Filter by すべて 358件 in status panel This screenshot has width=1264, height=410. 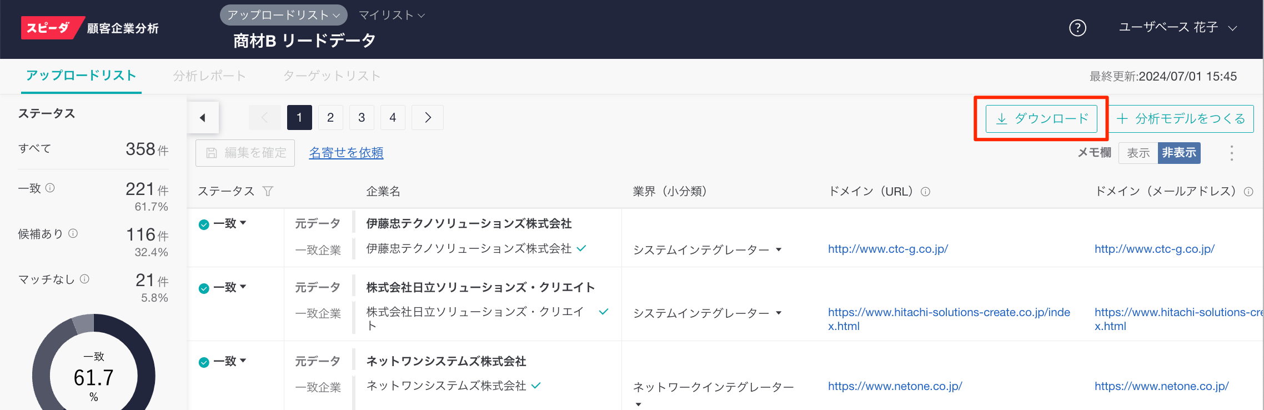(x=93, y=149)
